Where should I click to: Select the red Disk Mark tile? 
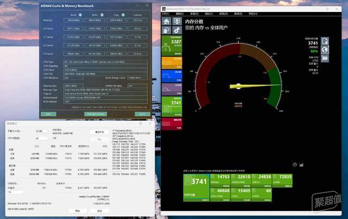172,124
